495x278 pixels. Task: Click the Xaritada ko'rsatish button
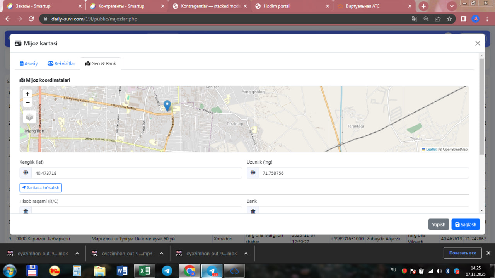coord(41,188)
